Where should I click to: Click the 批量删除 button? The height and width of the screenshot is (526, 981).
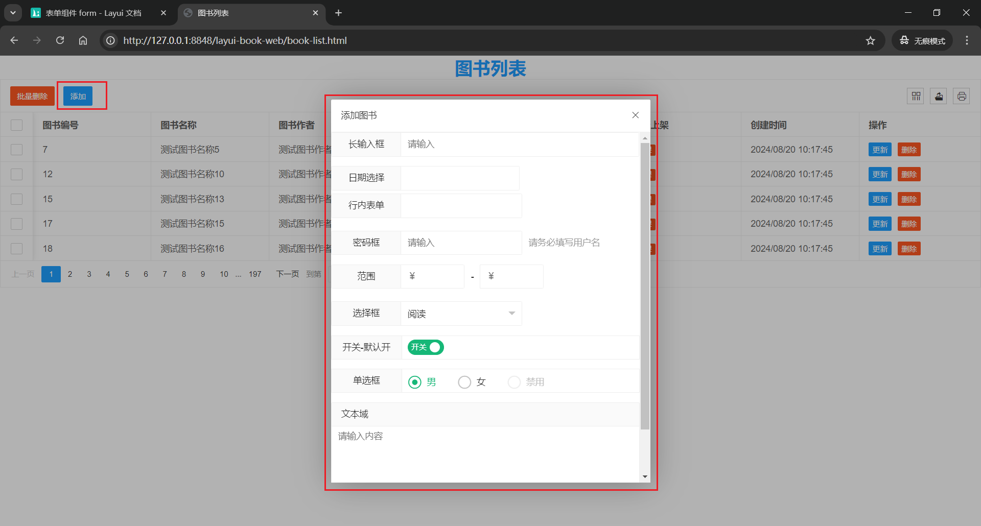click(32, 96)
